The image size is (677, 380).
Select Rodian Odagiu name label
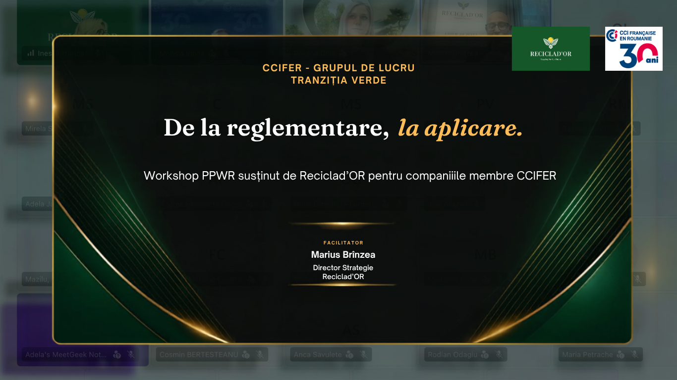coord(452,355)
